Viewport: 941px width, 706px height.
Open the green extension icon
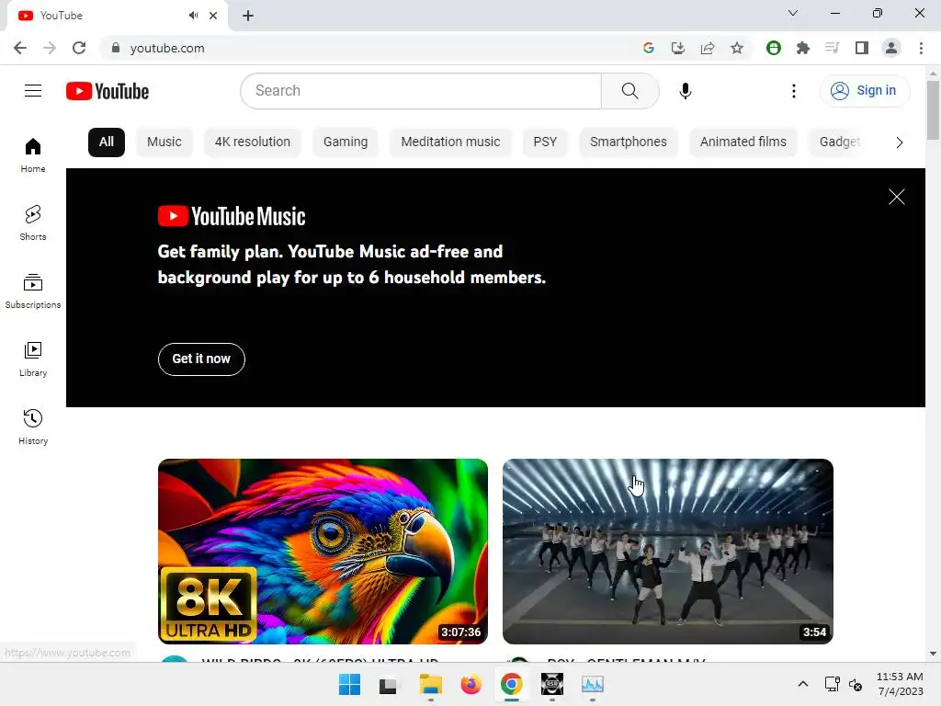pyautogui.click(x=774, y=48)
